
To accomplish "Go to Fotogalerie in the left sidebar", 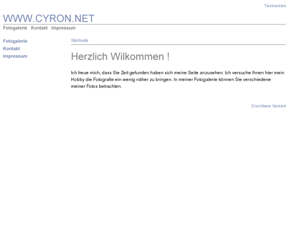I will 15,41.
